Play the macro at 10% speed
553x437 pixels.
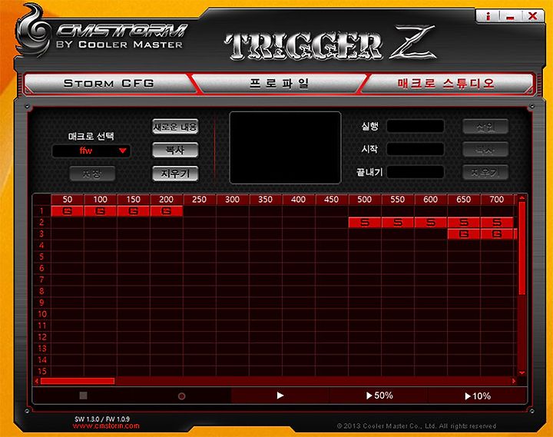478,396
